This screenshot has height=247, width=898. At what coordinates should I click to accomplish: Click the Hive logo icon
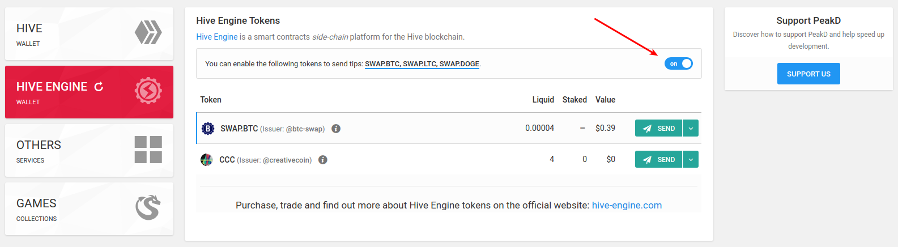click(x=148, y=32)
